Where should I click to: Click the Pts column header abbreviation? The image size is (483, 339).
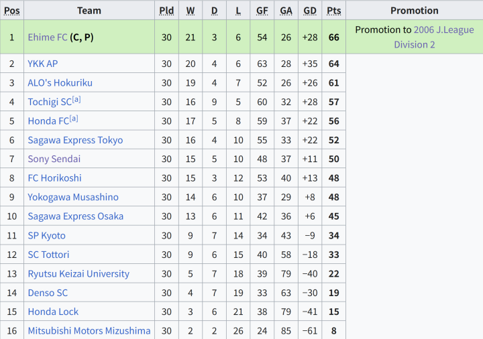(334, 11)
